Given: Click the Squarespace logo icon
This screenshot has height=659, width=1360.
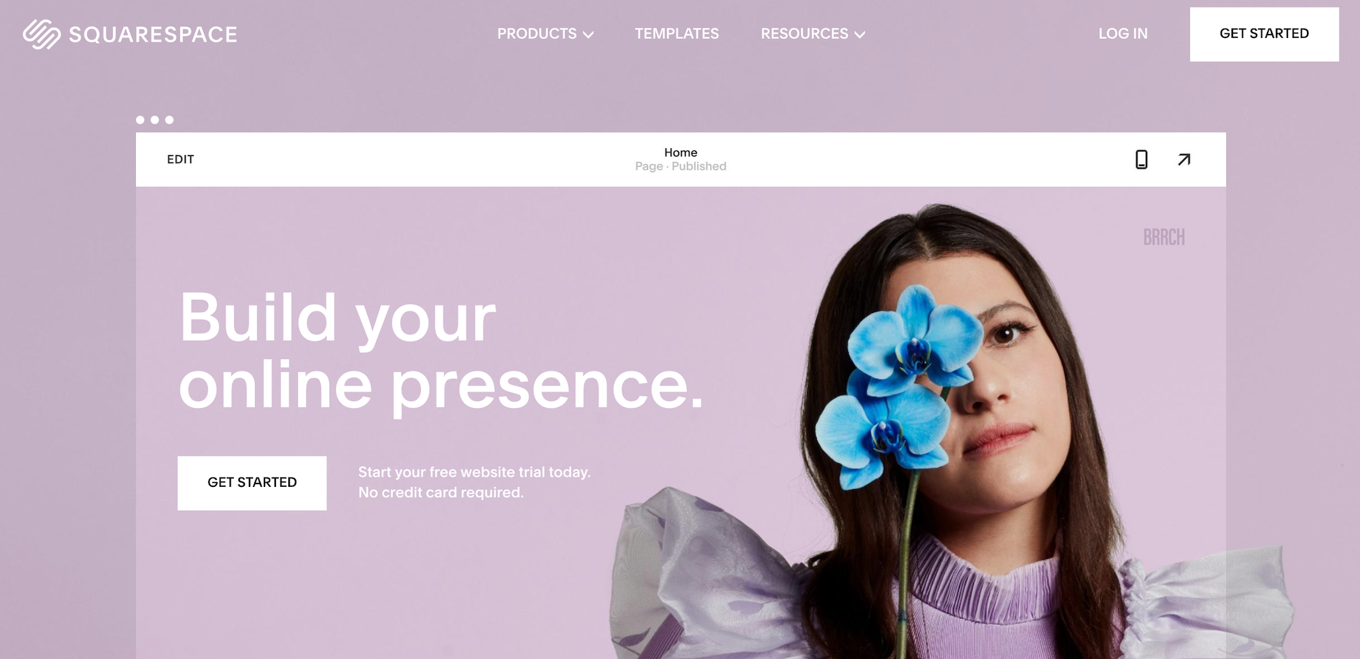Looking at the screenshot, I should [41, 34].
